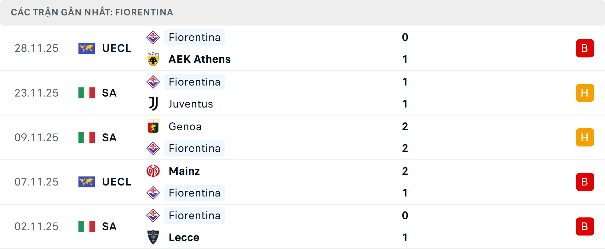The image size is (605, 249).
Task: Click the Juventus logo icon
Action: pos(153,104)
